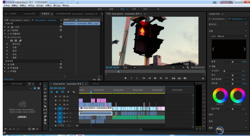This screenshot has width=250, height=137.
Task: Switch to the 媒体浏览器 tab
Action: [17, 84]
